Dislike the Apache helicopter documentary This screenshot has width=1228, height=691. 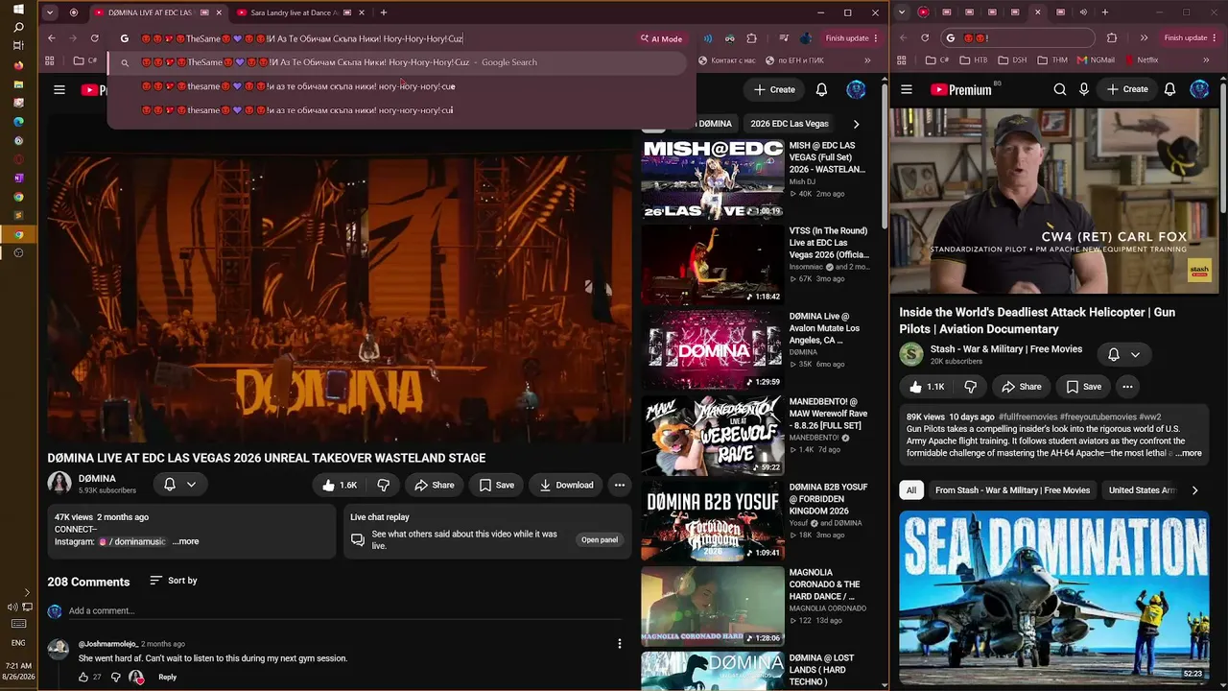(970, 387)
